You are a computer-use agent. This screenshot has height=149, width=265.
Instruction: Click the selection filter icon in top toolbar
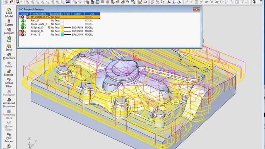coord(17,2)
